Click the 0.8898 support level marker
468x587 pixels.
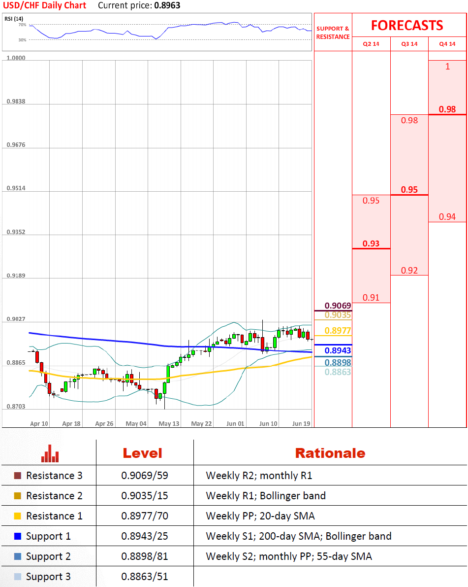[x=338, y=362]
